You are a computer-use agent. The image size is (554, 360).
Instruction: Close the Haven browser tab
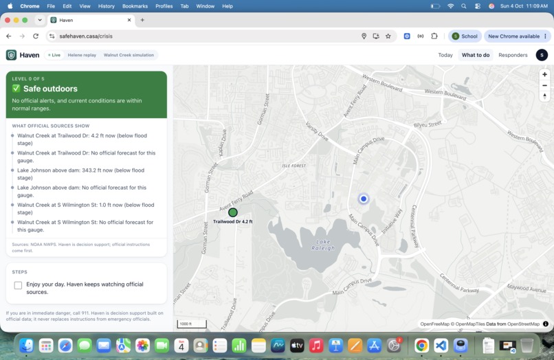tap(129, 20)
